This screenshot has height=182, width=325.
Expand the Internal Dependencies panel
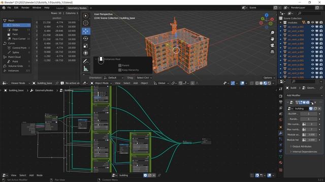(305, 152)
